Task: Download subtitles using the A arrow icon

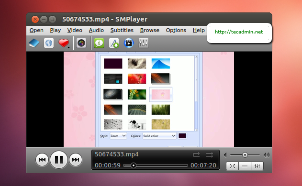Action: click(114, 43)
